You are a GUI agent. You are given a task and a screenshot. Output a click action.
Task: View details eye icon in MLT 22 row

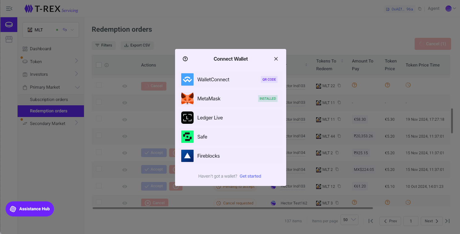pos(125,86)
